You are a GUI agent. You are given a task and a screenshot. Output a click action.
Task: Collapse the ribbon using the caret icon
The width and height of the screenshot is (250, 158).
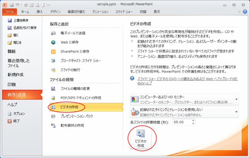point(239,12)
